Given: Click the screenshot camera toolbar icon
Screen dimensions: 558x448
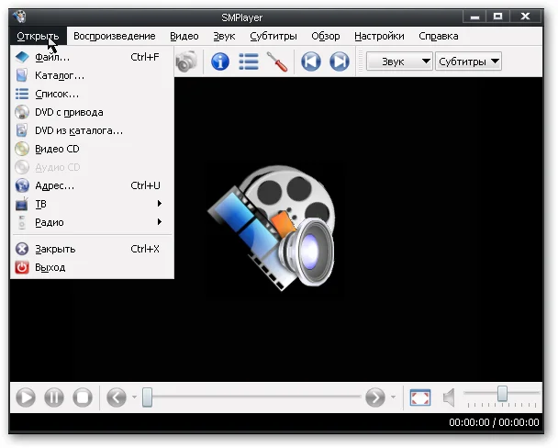Looking at the screenshot, I should coord(187,62).
